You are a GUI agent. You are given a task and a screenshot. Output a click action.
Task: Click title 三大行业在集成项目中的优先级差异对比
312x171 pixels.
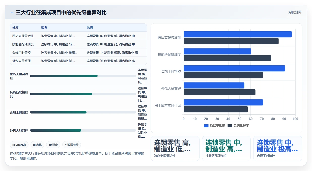(x=61, y=13)
